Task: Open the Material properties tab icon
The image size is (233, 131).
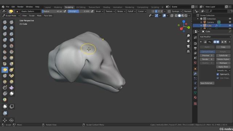Action: pyautogui.click(x=195, y=98)
